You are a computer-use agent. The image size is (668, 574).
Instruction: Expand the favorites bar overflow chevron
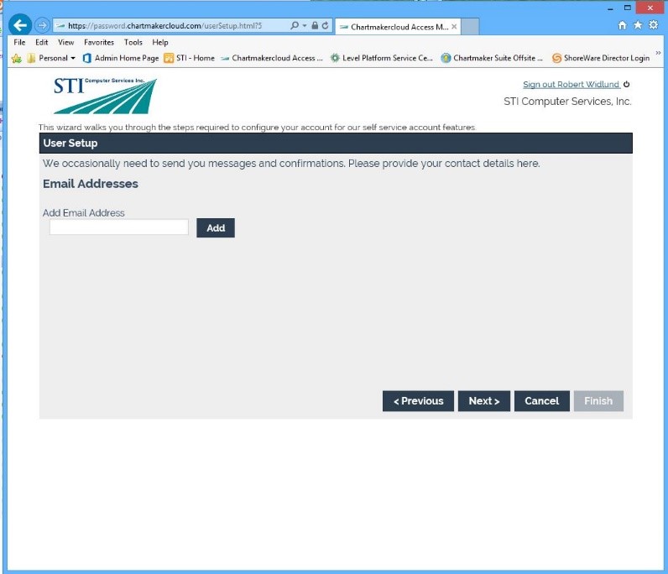[x=658, y=55]
